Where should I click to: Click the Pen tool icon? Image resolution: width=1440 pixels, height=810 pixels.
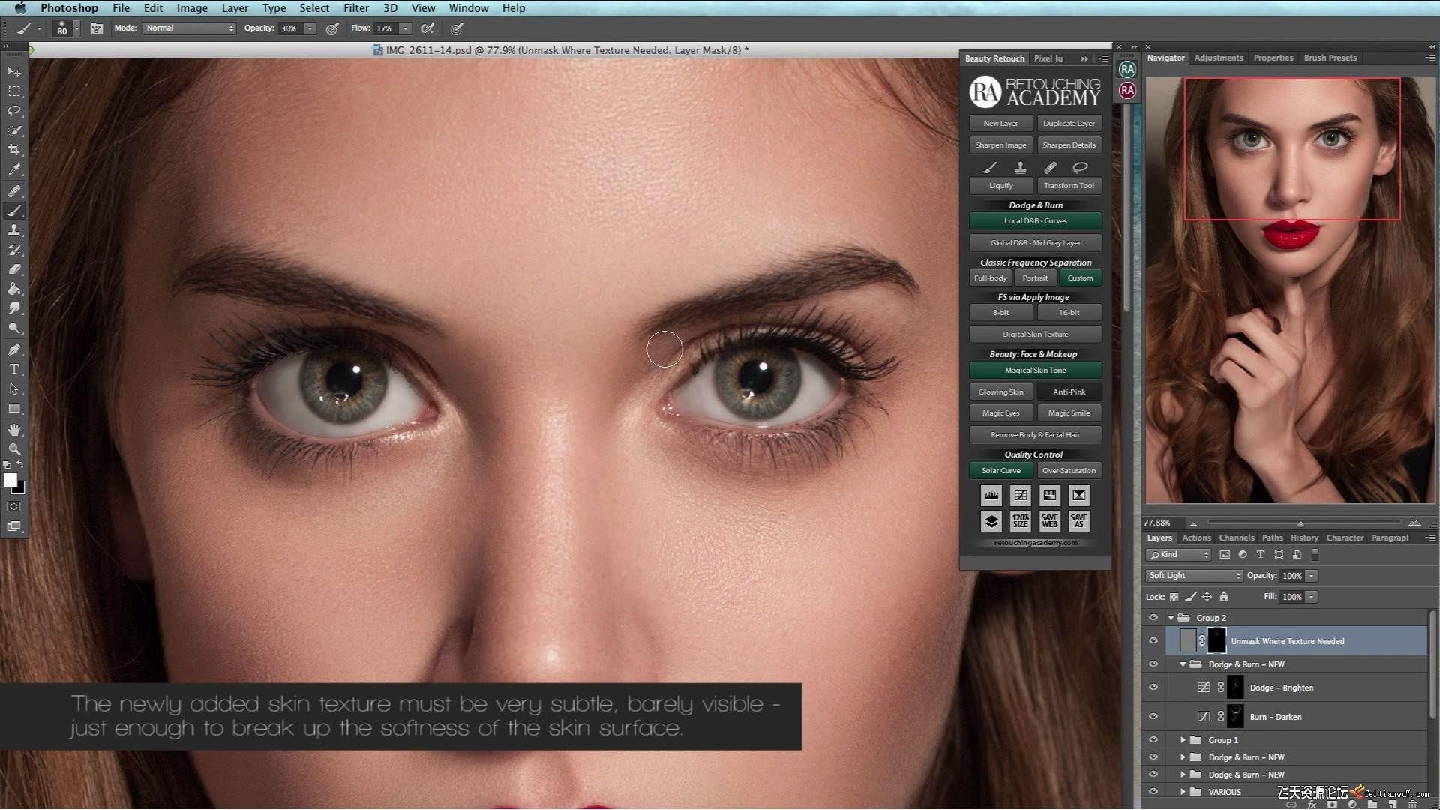pos(14,349)
